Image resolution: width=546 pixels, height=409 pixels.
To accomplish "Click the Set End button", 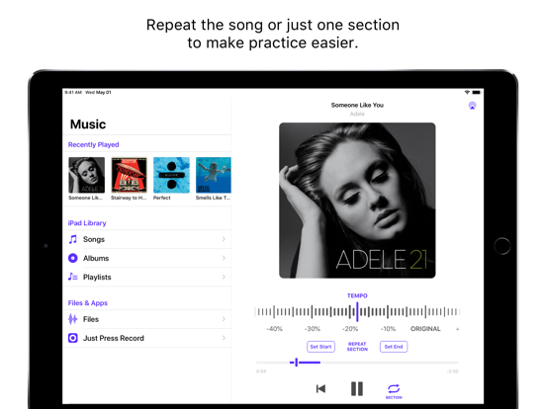I will 394,347.
